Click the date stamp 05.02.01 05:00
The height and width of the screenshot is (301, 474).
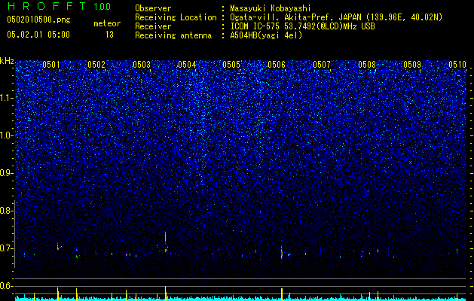38,35
